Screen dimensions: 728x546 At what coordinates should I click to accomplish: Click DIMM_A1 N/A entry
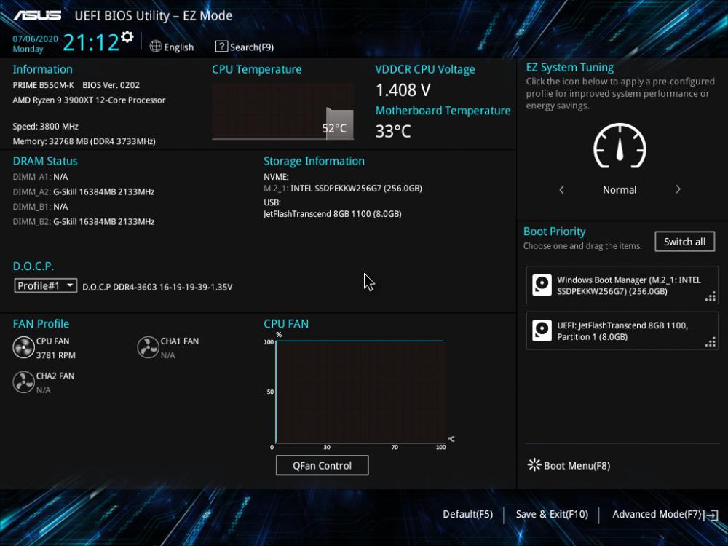[x=40, y=177]
